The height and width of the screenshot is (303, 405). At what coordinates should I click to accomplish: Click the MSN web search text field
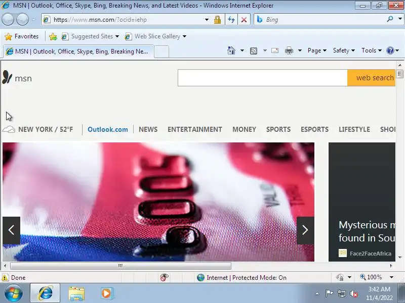coord(262,78)
